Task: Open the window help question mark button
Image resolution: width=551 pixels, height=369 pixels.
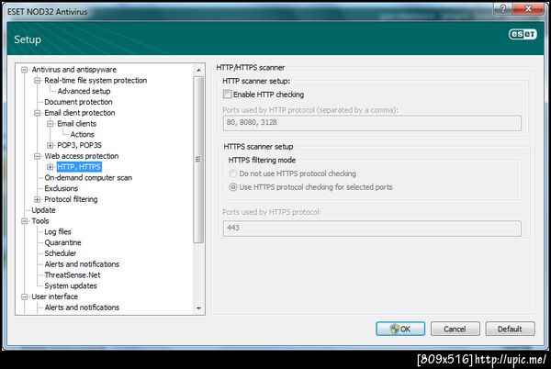Action: [503, 9]
